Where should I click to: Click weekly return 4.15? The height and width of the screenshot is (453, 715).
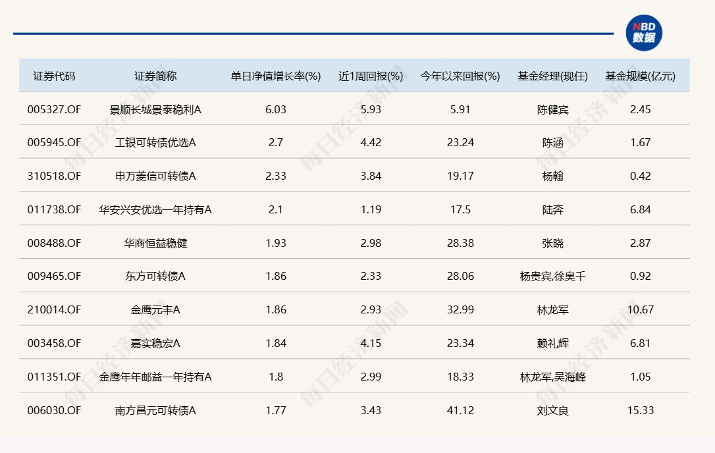[x=371, y=343]
